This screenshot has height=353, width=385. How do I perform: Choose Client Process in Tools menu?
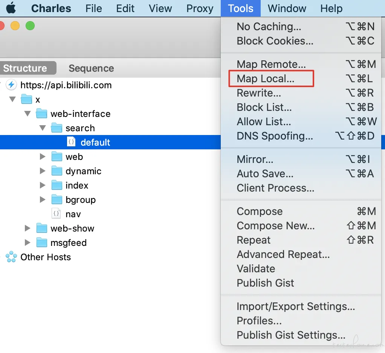[x=301, y=188]
